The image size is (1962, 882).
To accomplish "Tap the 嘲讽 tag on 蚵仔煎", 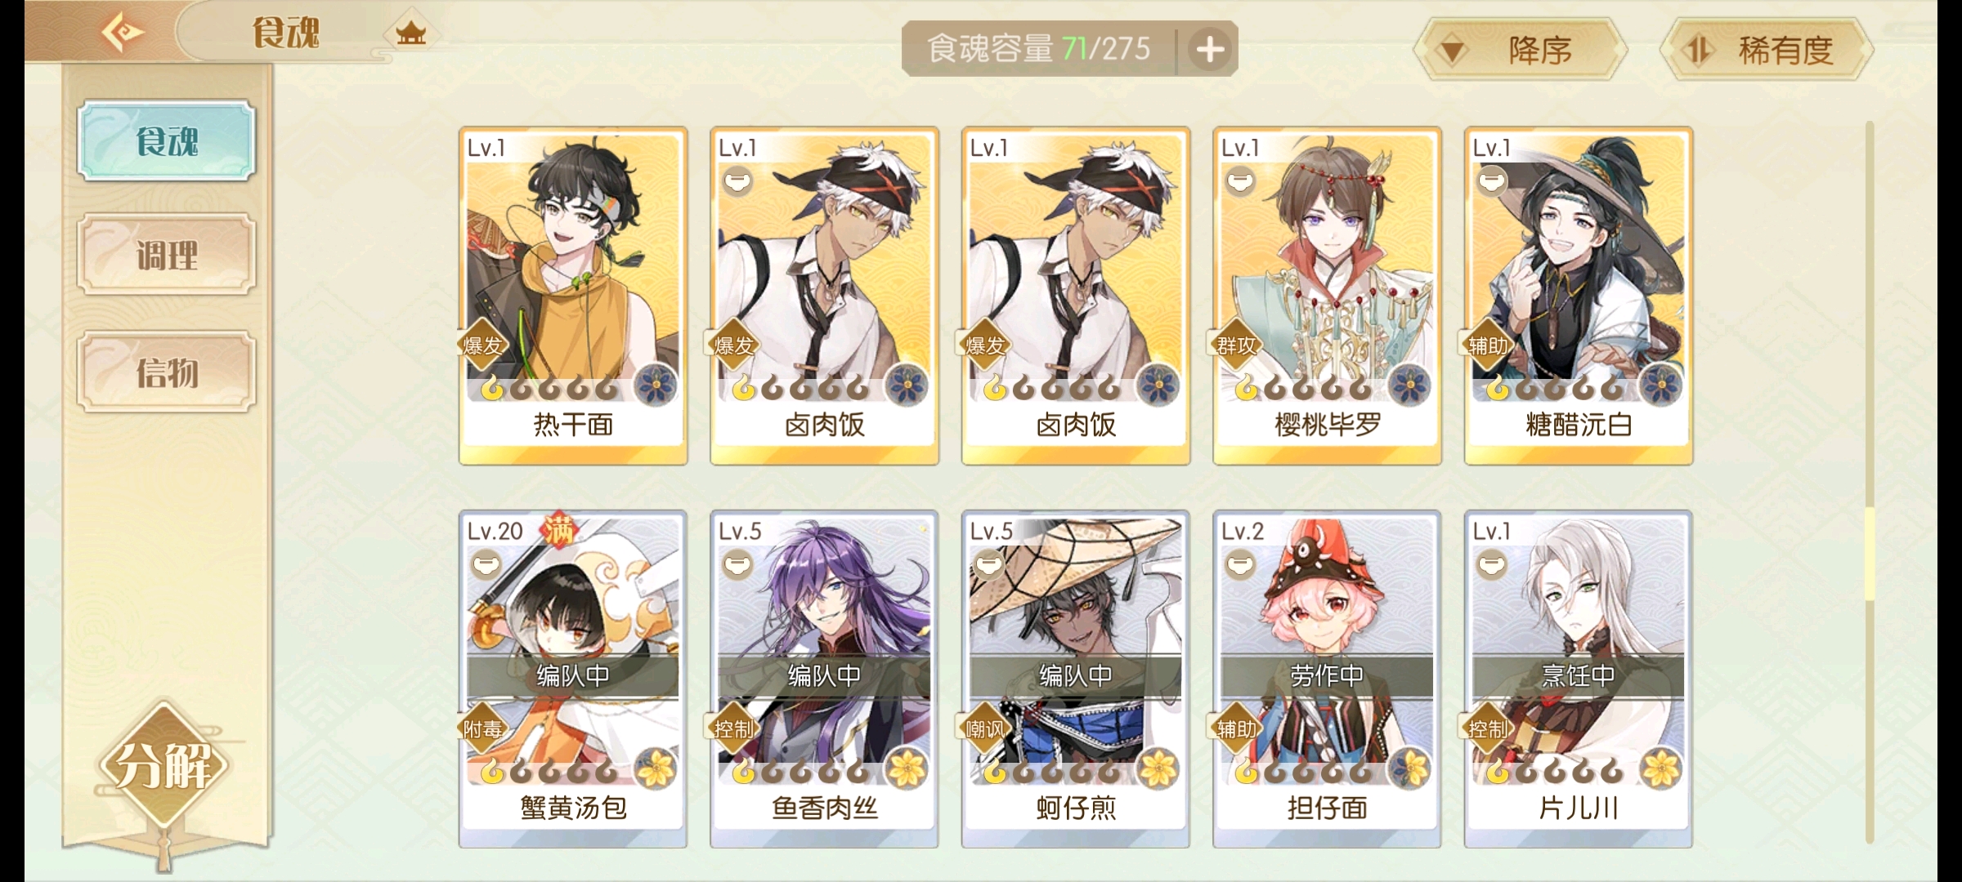I will pyautogui.click(x=984, y=728).
